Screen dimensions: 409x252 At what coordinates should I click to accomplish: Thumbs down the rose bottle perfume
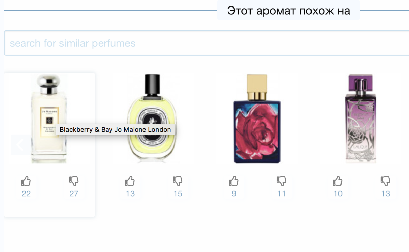tap(281, 181)
